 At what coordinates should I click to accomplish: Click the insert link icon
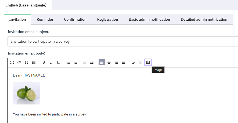pyautogui.click(x=133, y=62)
